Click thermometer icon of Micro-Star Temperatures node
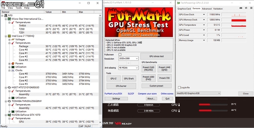 coord(13,22)
